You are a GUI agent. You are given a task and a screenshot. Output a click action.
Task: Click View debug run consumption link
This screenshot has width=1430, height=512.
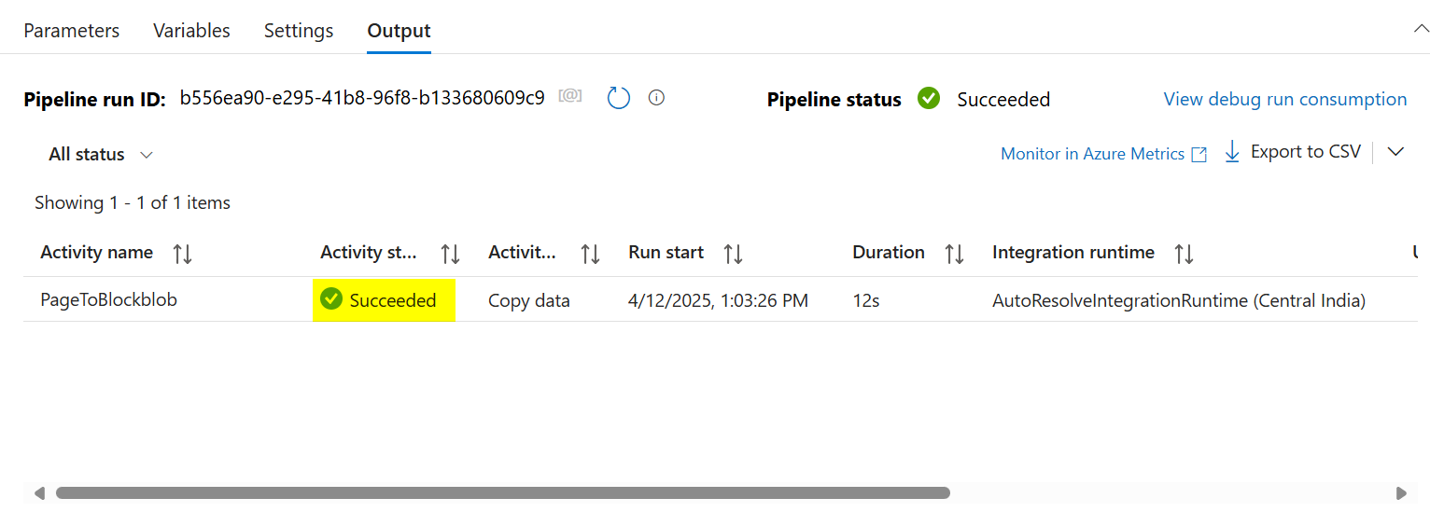pyautogui.click(x=1284, y=100)
